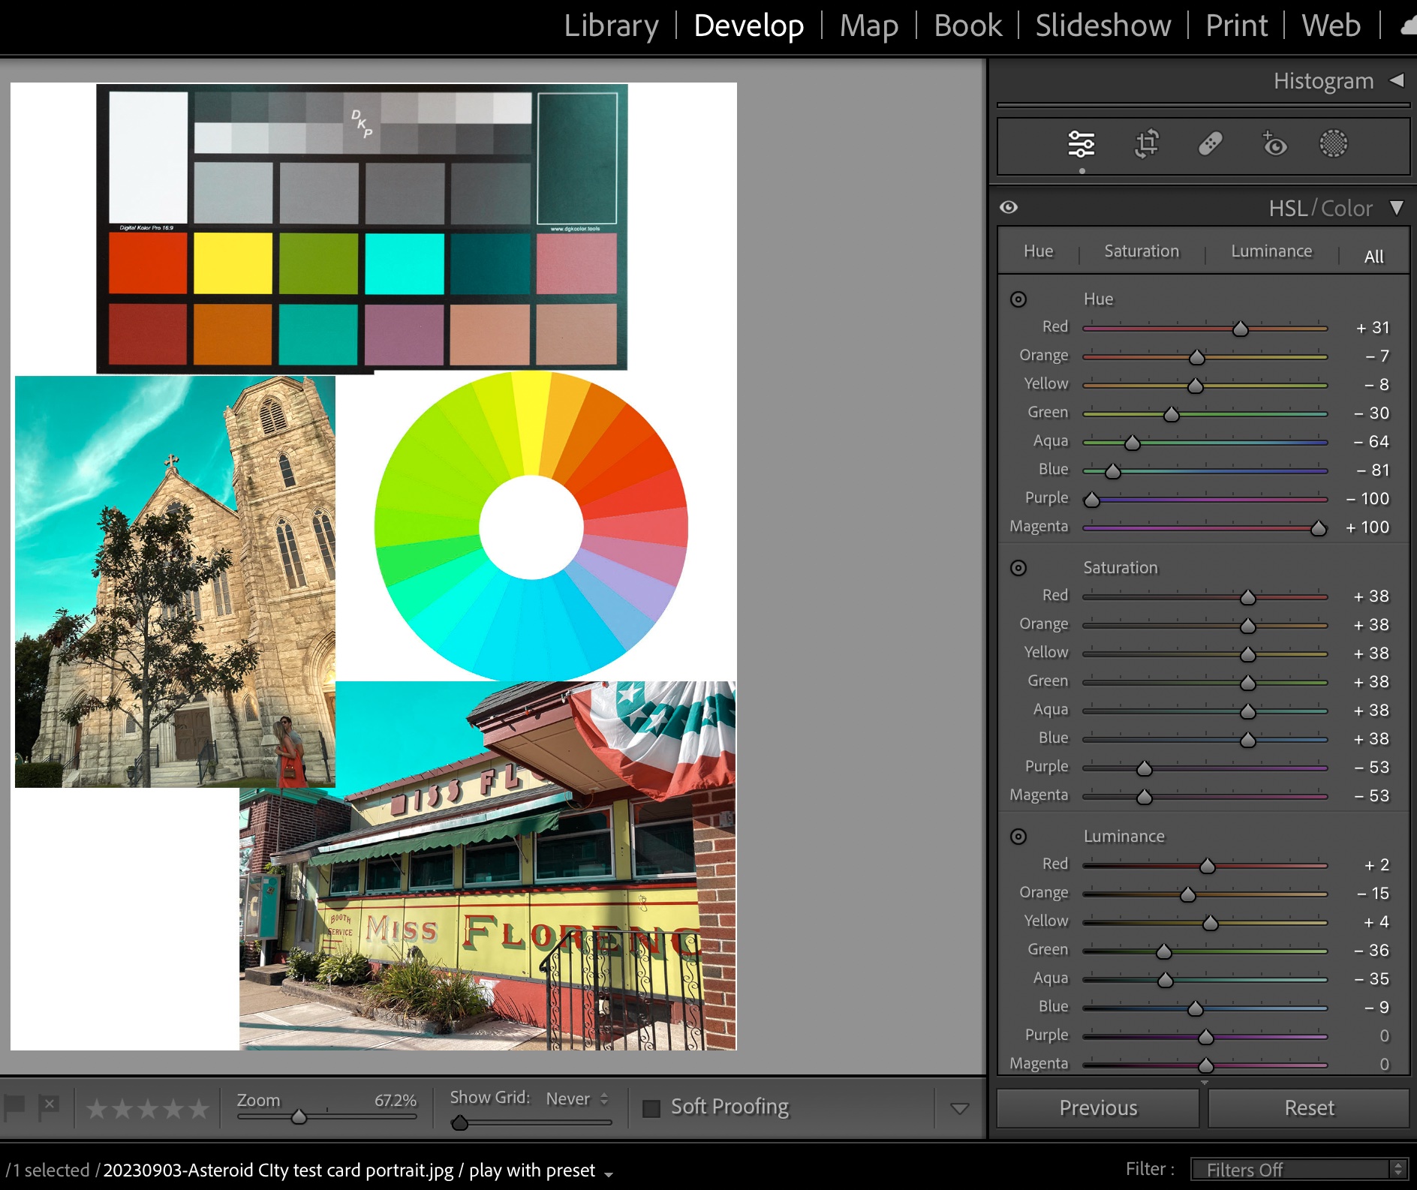Click the Hue Magenta value + 100
The width and height of the screenshot is (1417, 1190).
pos(1367,527)
